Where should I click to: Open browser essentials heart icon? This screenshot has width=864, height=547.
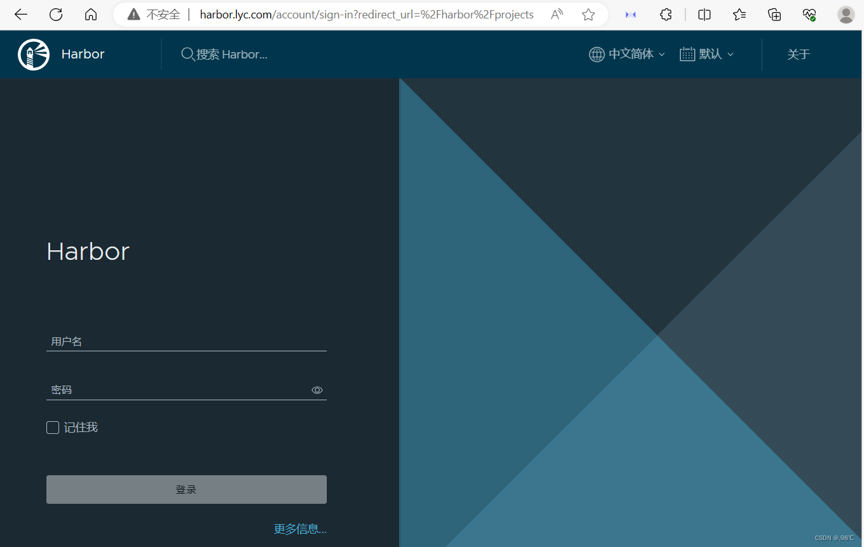point(809,15)
